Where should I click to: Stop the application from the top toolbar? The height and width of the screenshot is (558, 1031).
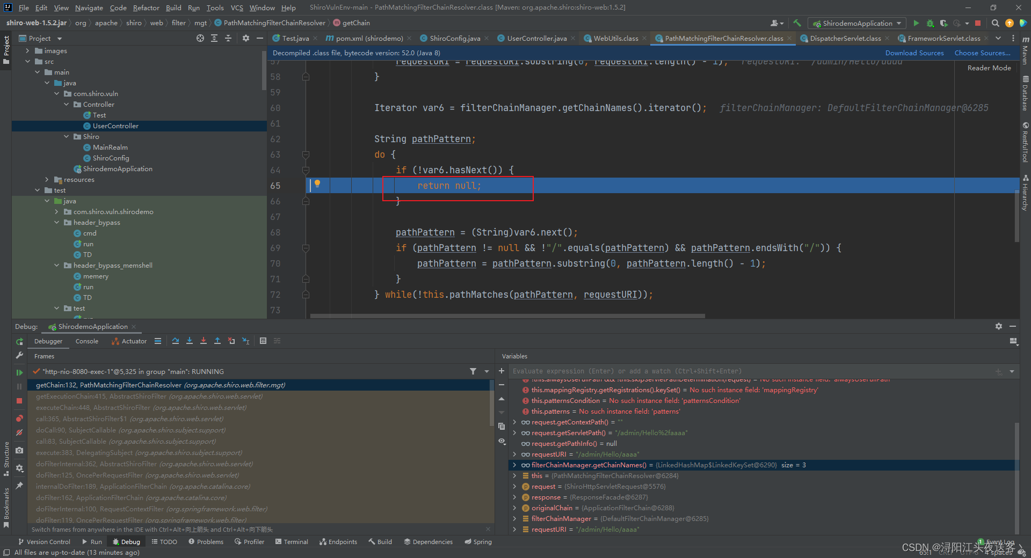pos(978,23)
